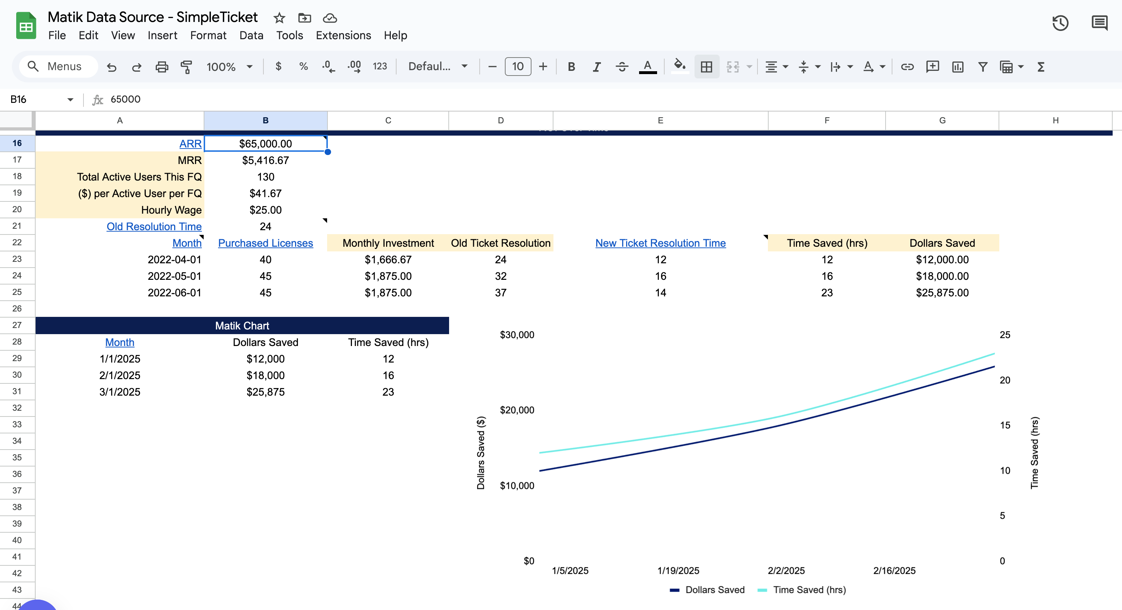Follow Old Resolution Time link
The height and width of the screenshot is (610, 1122).
point(154,226)
